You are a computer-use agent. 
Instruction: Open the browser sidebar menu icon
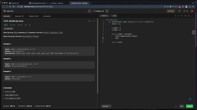click(193, 7)
